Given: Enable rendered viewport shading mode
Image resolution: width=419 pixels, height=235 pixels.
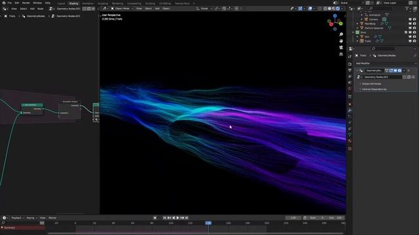Looking at the screenshot, I should point(338,8).
